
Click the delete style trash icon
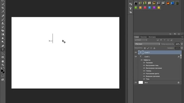[179, 34]
